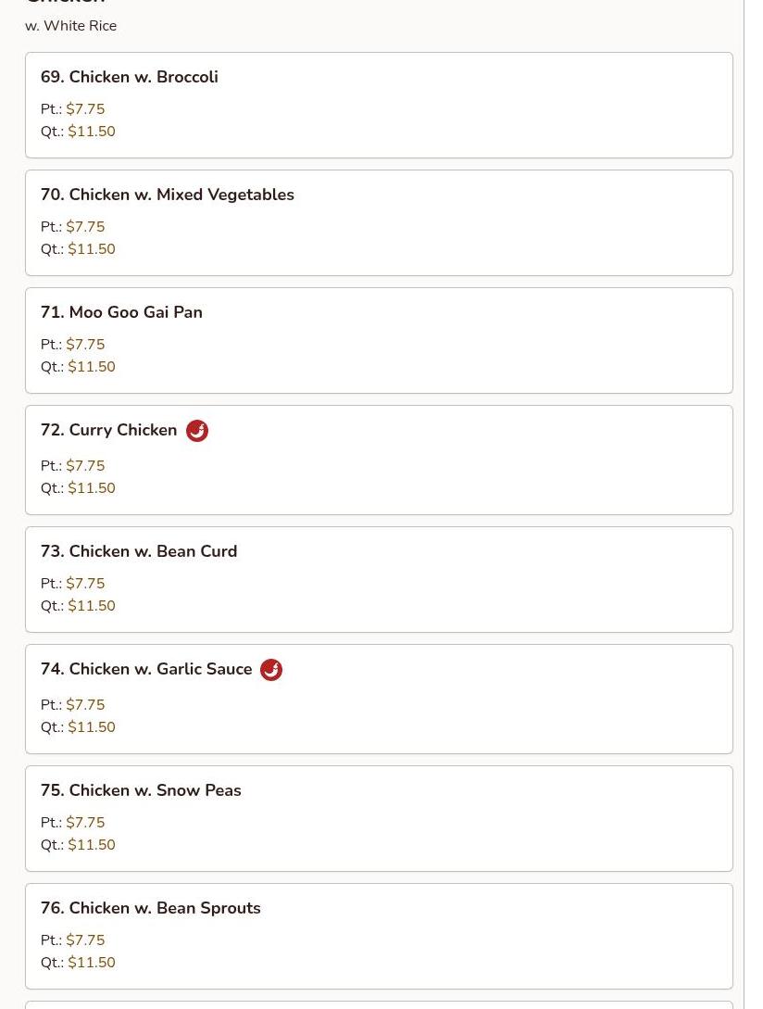Click Qt. $11.50 for Chicken w. Snow Peas
This screenshot has height=1009, width=763.
(78, 844)
